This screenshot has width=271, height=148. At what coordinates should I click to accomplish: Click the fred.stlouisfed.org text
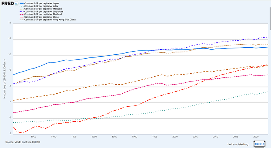point(238,144)
